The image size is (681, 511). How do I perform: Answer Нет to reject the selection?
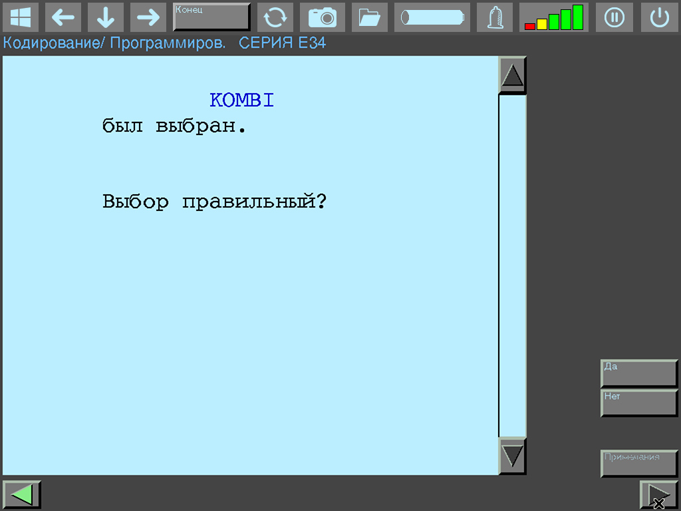pos(638,403)
